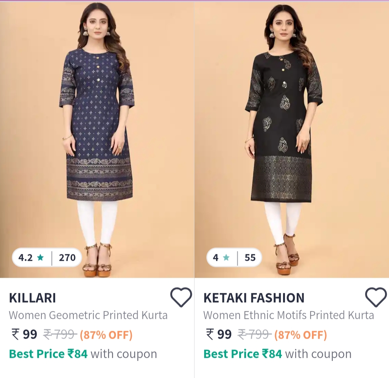Open Best Price ₹84 coupon offer for KETAKI FASHION

click(x=277, y=354)
